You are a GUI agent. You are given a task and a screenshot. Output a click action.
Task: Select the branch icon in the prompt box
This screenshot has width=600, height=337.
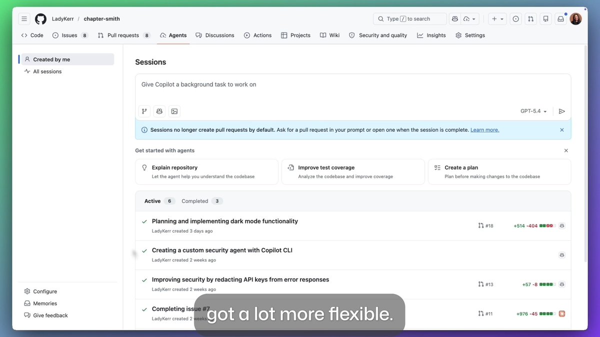click(x=144, y=111)
